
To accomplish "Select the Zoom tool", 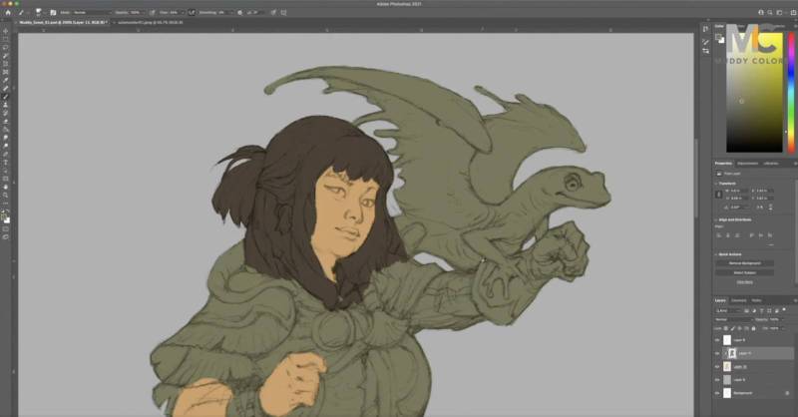I will pos(6,196).
